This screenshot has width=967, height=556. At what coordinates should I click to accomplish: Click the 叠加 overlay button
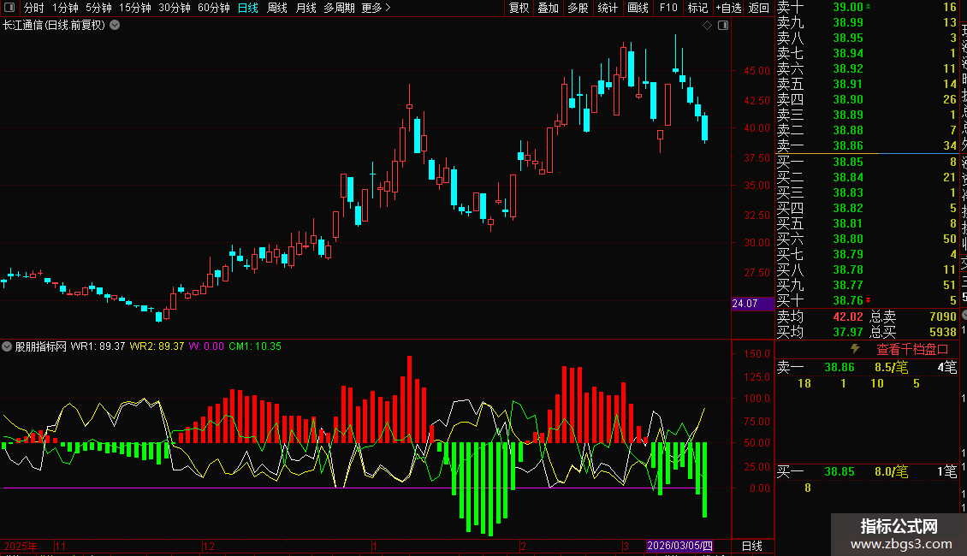[x=549, y=8]
